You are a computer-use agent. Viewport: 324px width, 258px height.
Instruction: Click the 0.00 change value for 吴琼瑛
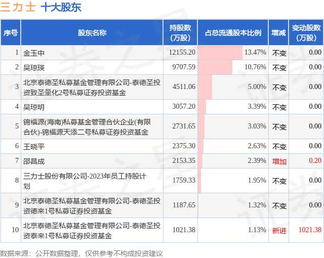(x=315, y=67)
